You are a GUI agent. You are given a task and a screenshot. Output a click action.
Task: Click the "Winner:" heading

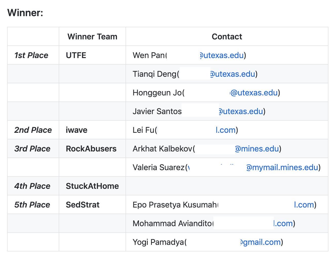[25, 13]
